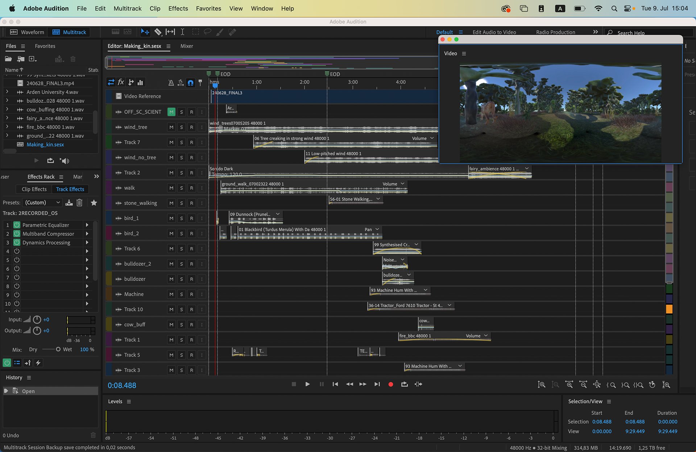Screen dimensions: 696x452
Task: Open the Inputs/Outputs track view icon
Action: tap(111, 83)
